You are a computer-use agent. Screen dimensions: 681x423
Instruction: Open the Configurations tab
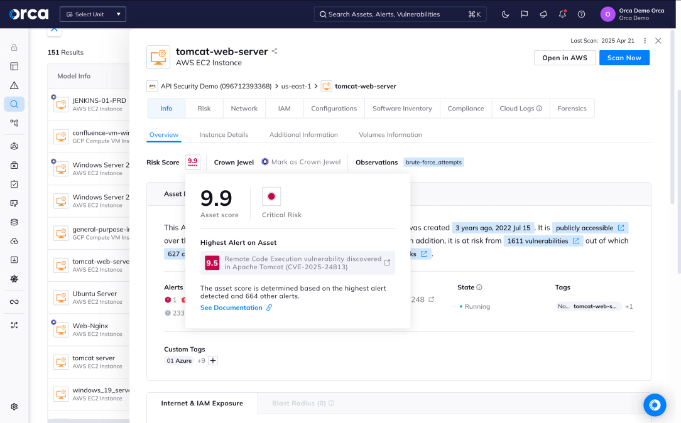coord(334,109)
